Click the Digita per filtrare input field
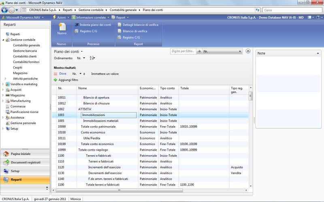Viewport: 324px width, 202px height. point(183,51)
